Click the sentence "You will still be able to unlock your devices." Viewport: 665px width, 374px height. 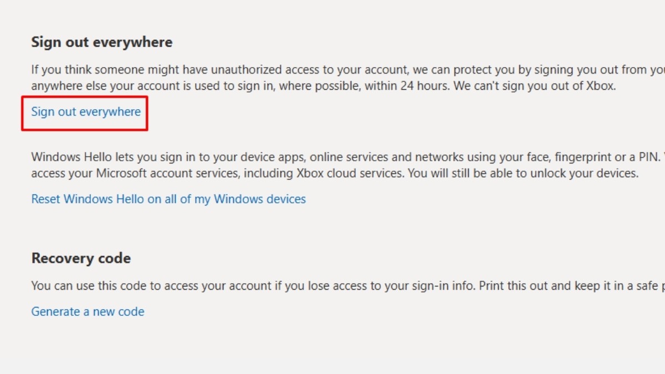(x=524, y=173)
